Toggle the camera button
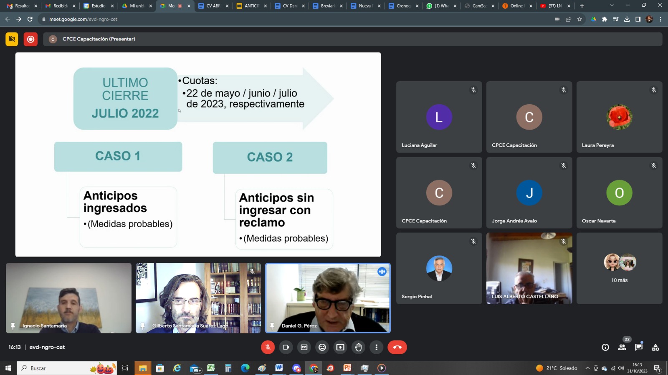The image size is (668, 375). 286,347
